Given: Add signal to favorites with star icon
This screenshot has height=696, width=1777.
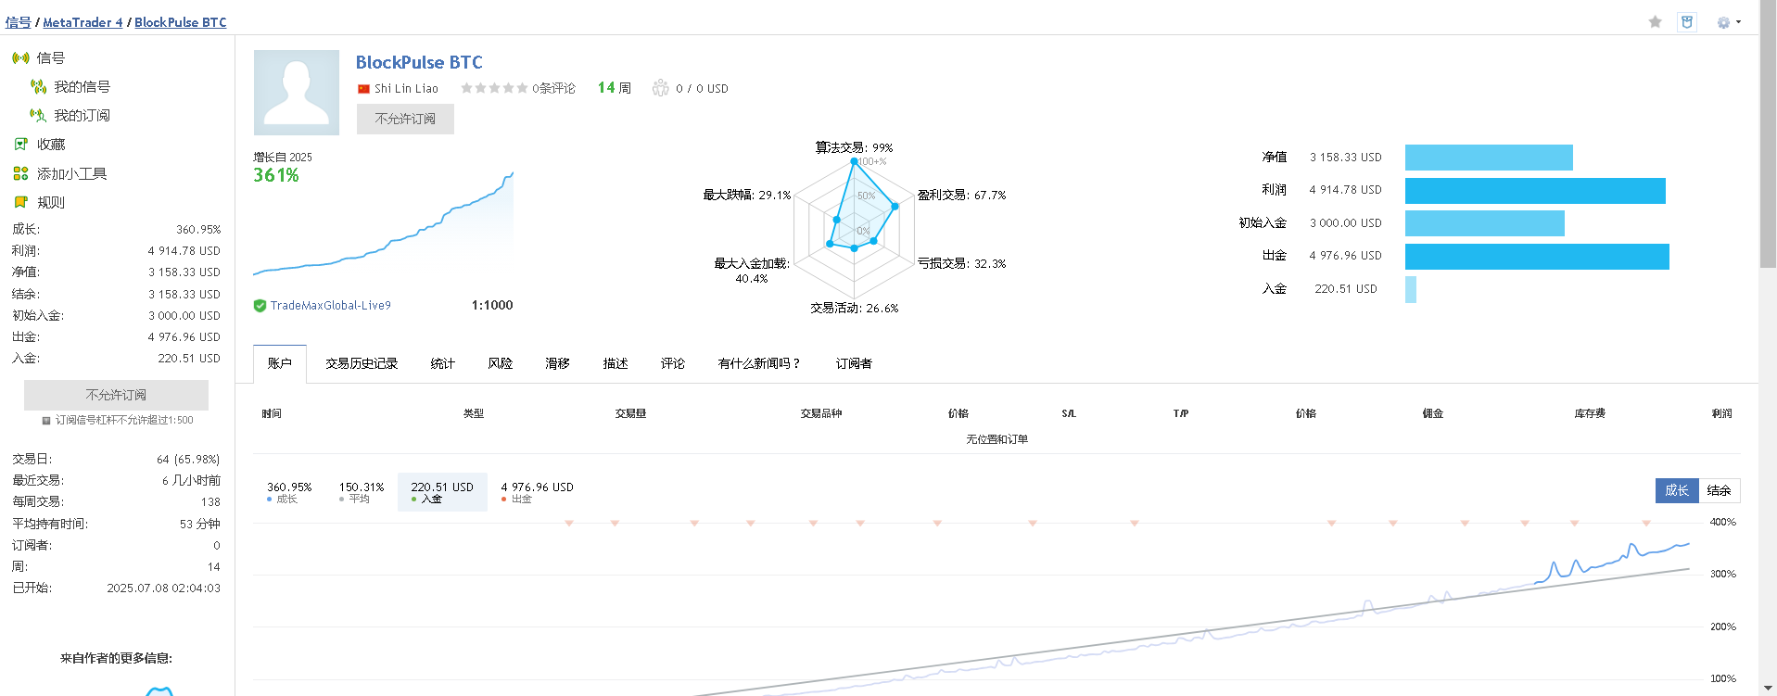Looking at the screenshot, I should coord(1655,22).
